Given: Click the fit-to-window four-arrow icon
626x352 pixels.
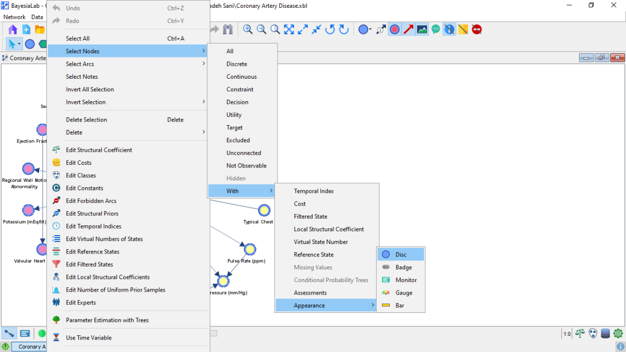Looking at the screenshot, I should pyautogui.click(x=289, y=29).
